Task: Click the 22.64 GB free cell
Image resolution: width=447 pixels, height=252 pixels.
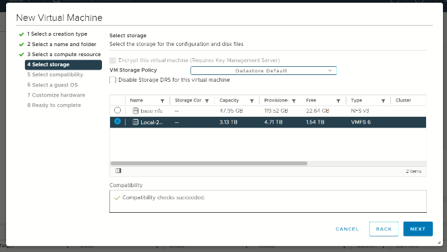Action: pos(317,111)
